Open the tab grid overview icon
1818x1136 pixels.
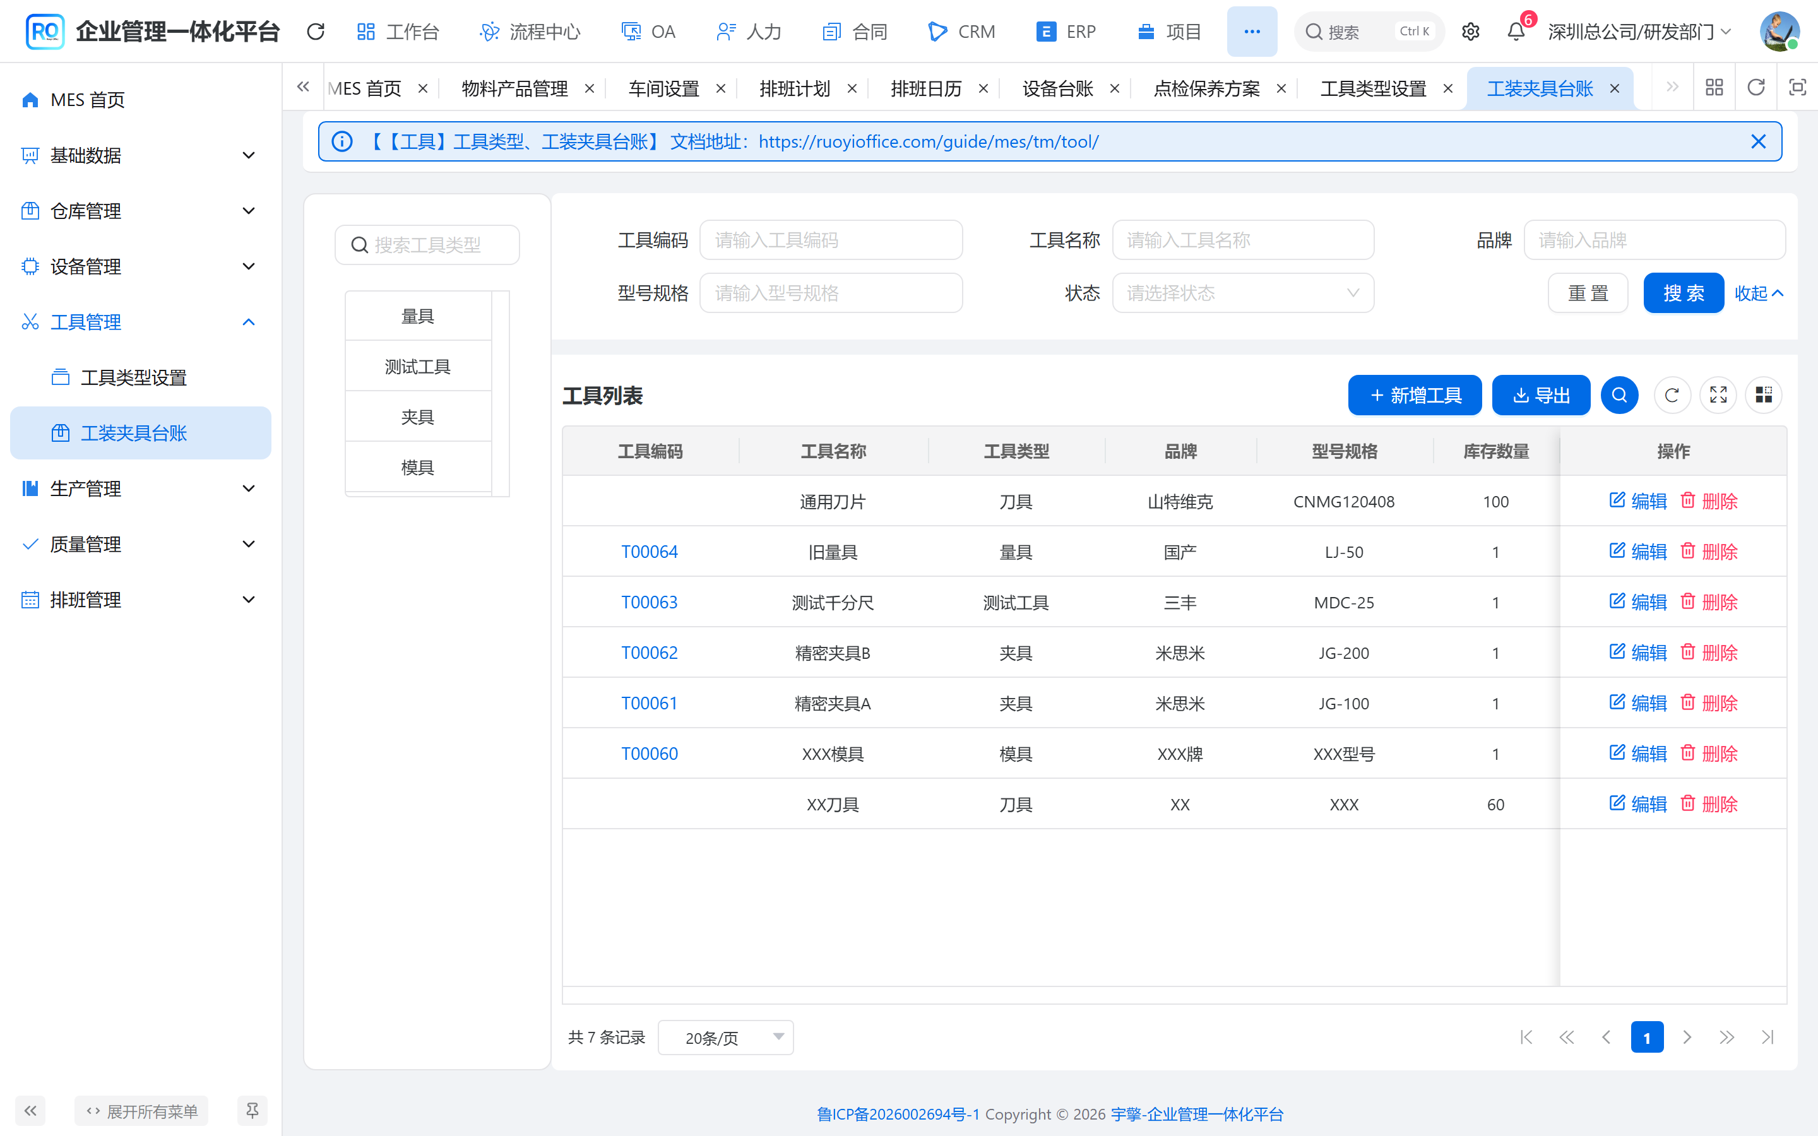tap(1714, 88)
